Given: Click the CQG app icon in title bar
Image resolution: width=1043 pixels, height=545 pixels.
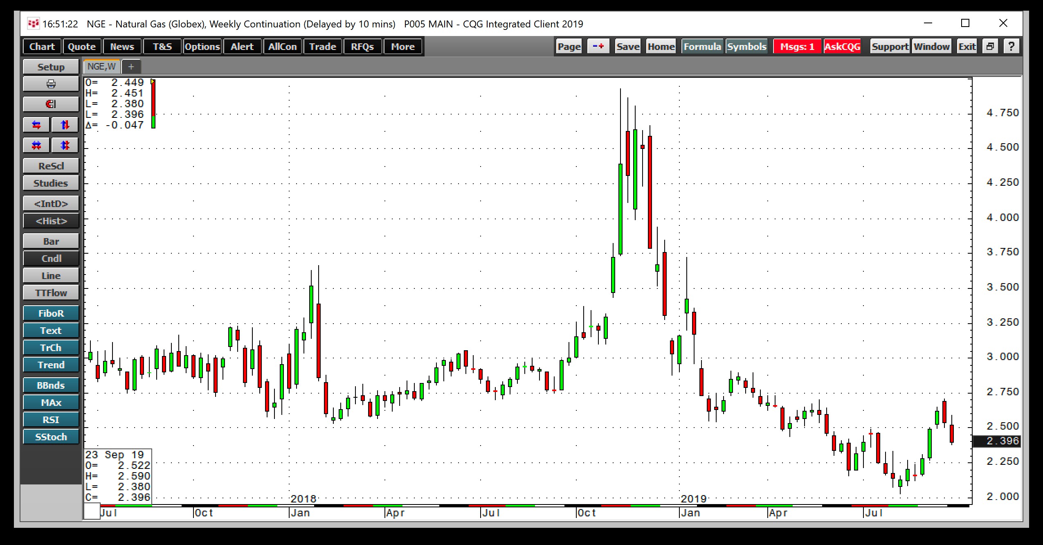Looking at the screenshot, I should click(x=33, y=24).
